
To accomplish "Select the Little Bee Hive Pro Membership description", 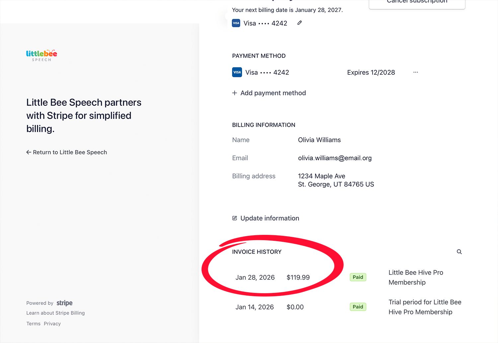I will (x=416, y=277).
